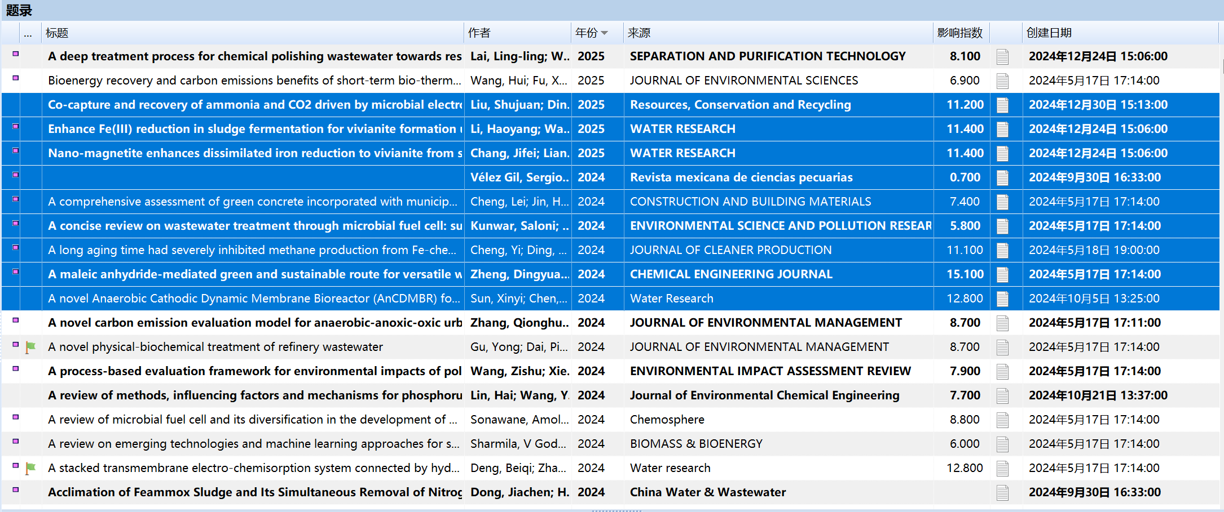This screenshot has width=1224, height=512.
Task: Click impact value '0.700'
Action: [x=965, y=177]
